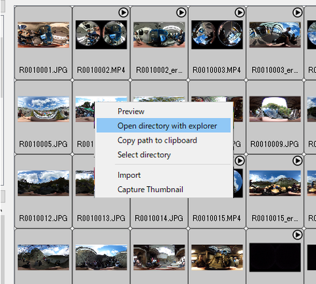The image size is (316, 284).
Task: Click play icon on R0010002.MP4 thumbnail
Action: click(x=123, y=12)
